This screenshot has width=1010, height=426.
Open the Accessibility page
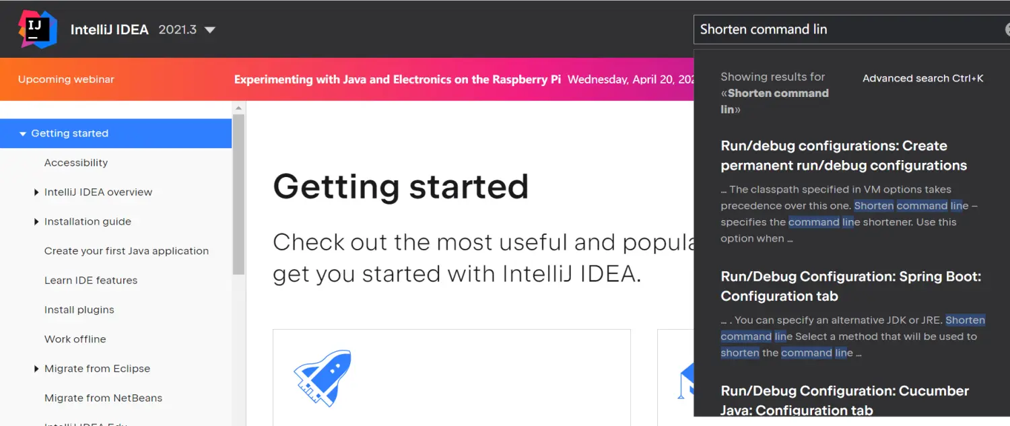[76, 163]
